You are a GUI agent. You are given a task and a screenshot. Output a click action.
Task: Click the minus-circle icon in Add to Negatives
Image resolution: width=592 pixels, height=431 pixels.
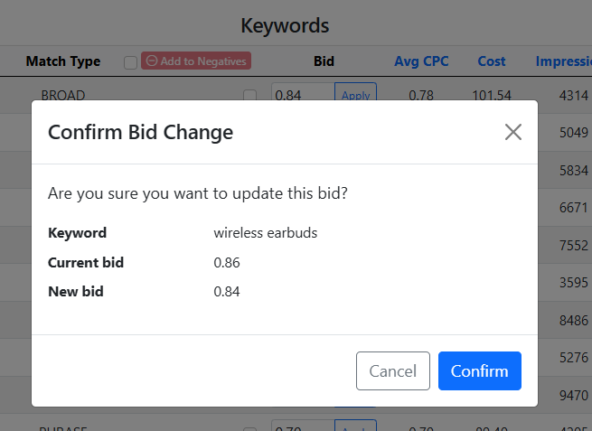click(x=152, y=61)
